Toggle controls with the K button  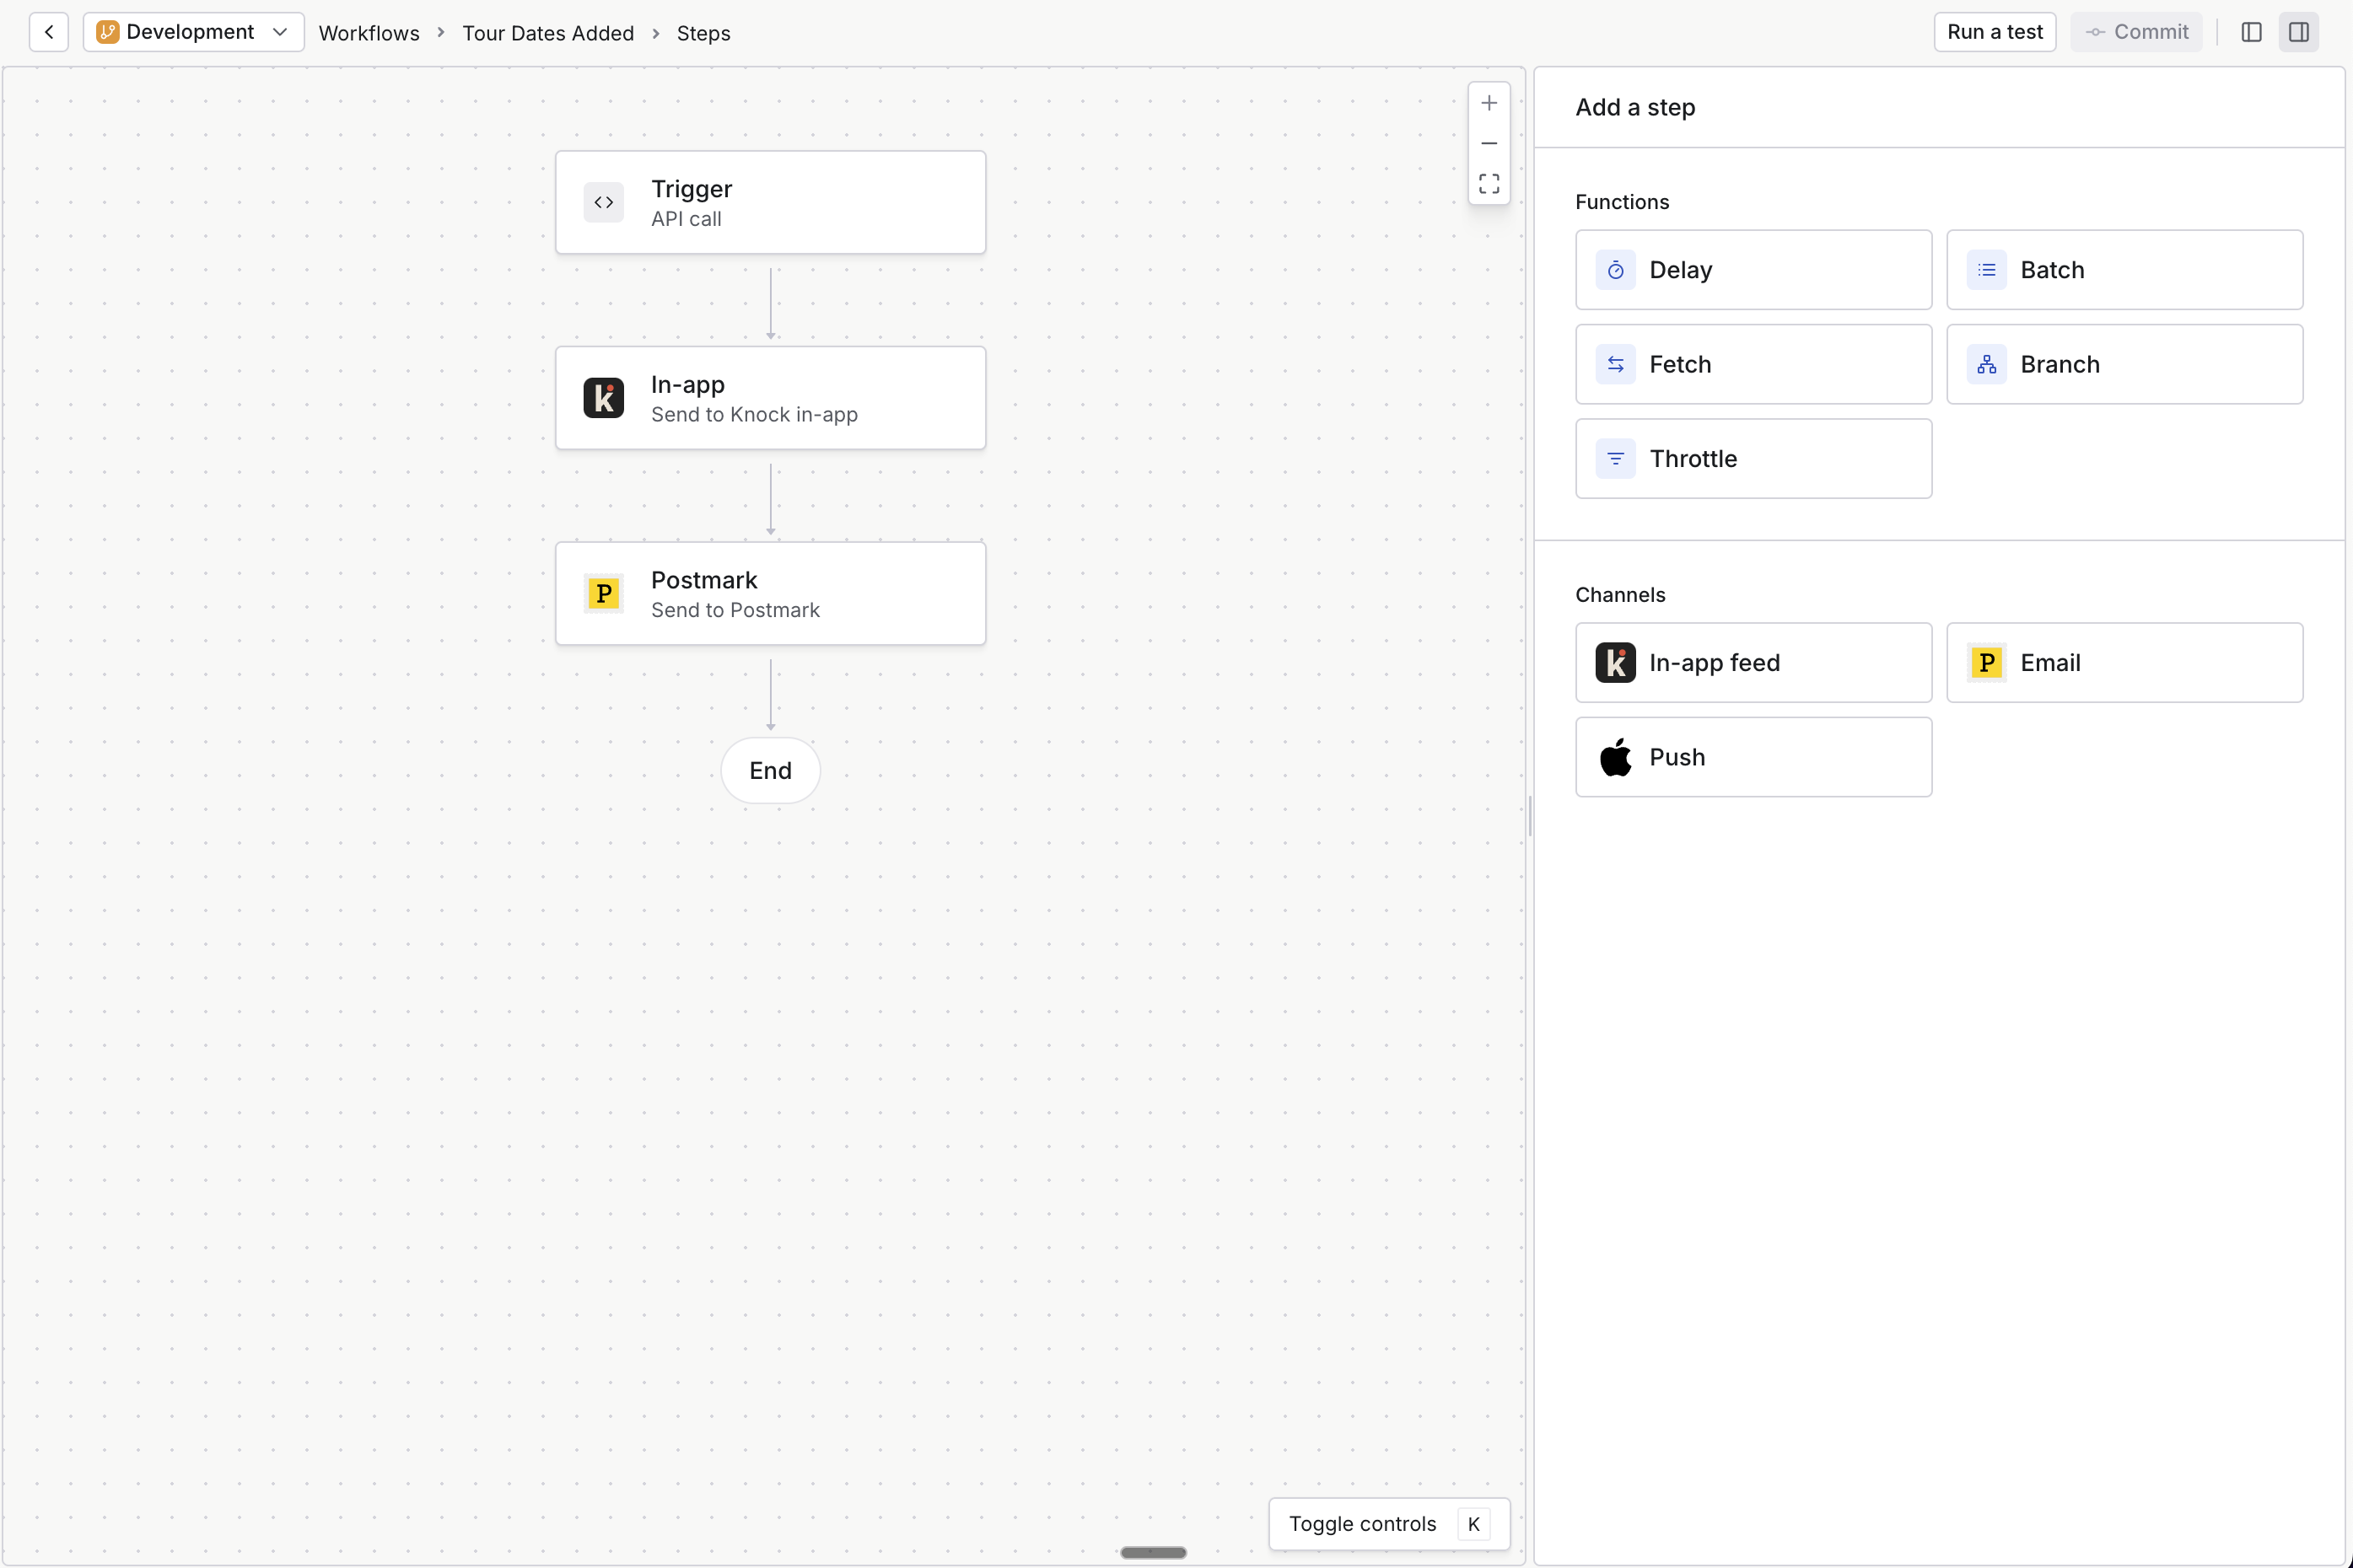tap(1473, 1524)
